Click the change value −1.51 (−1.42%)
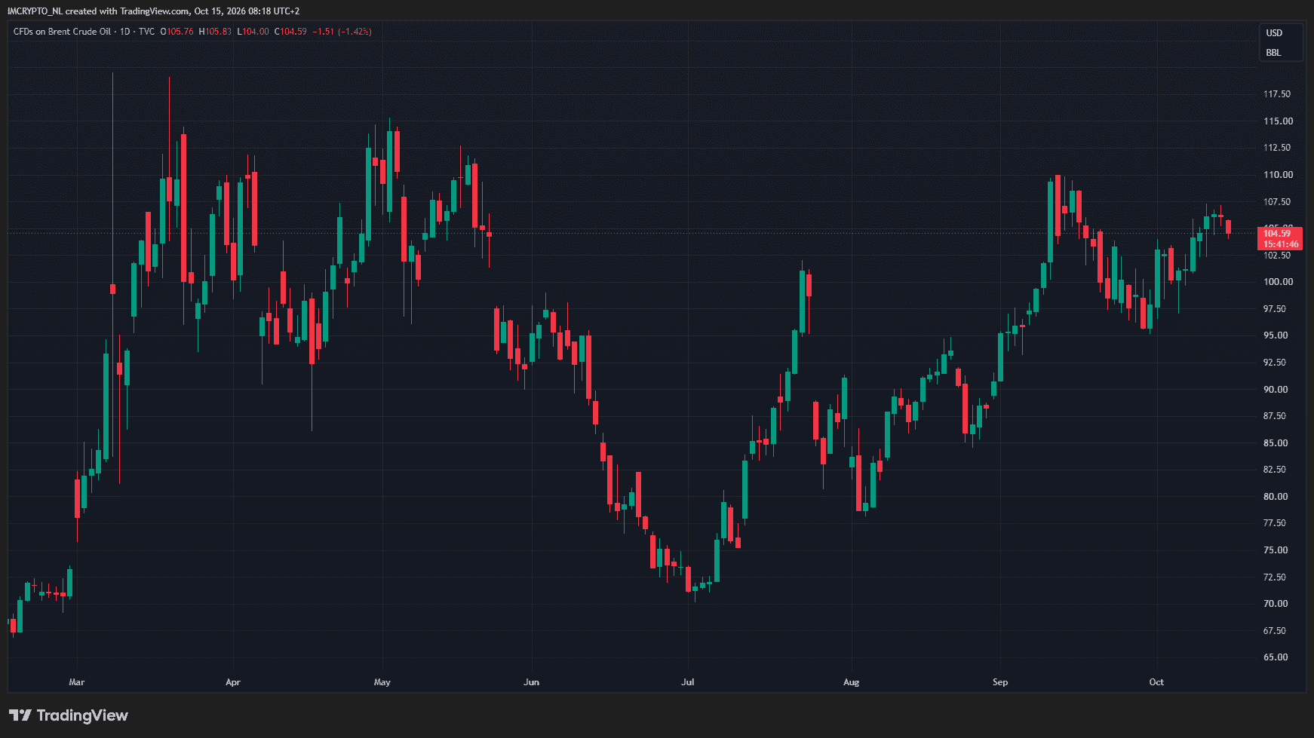Screen dimensions: 1314x738 (x=342, y=32)
